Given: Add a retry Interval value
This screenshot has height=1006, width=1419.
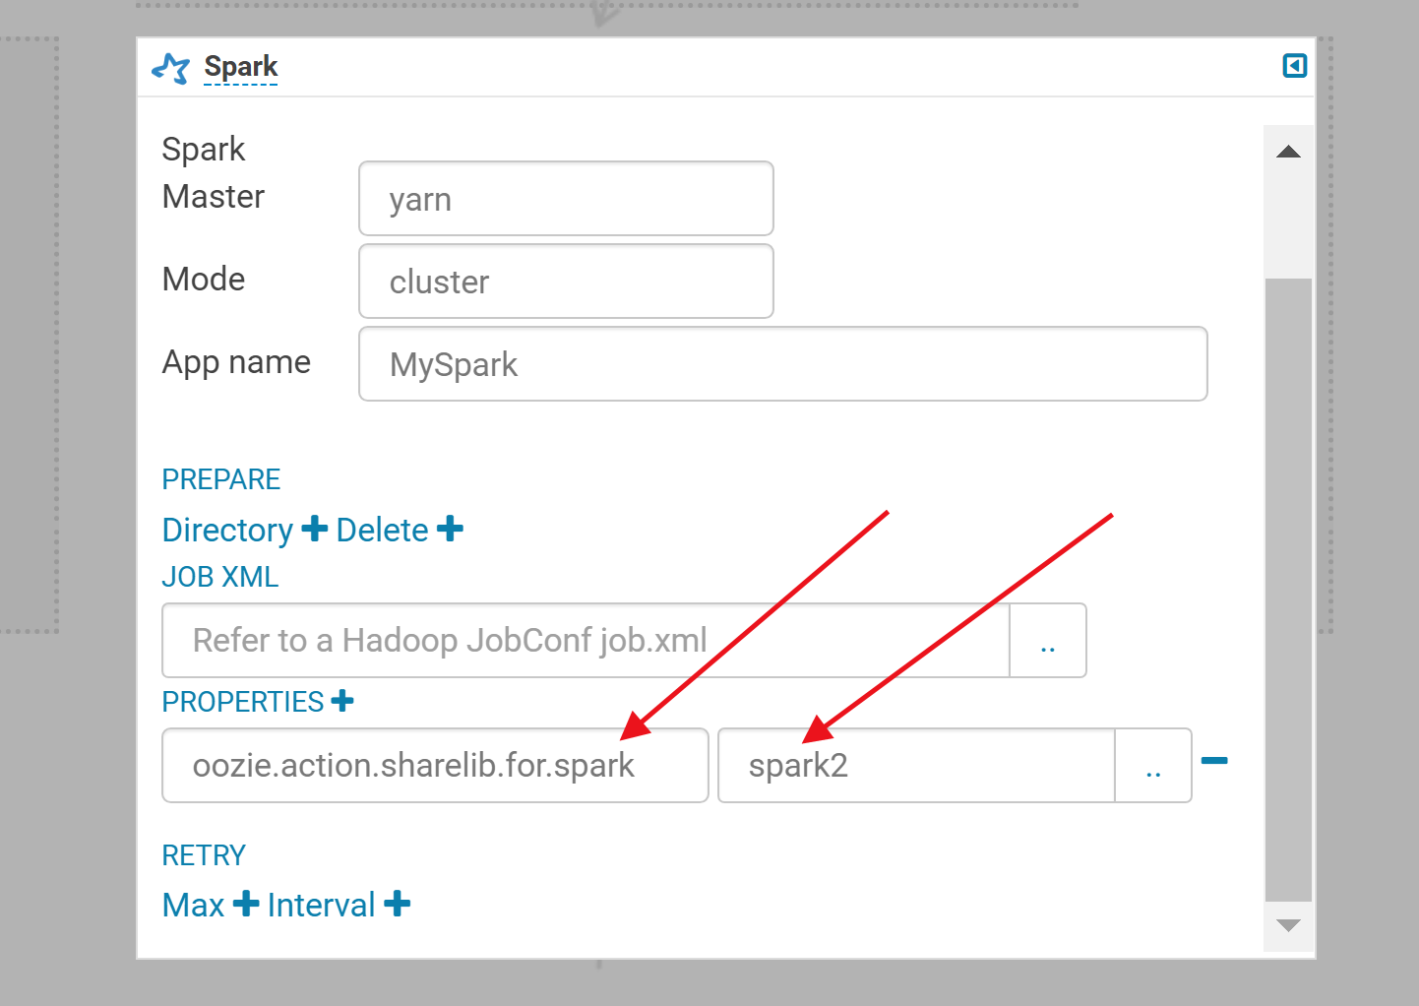Looking at the screenshot, I should pos(397,904).
